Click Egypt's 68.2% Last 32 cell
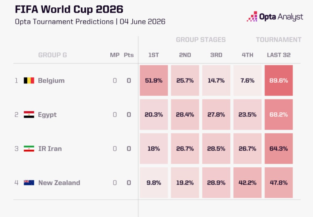The width and height of the screenshot is (313, 217). pos(279,114)
